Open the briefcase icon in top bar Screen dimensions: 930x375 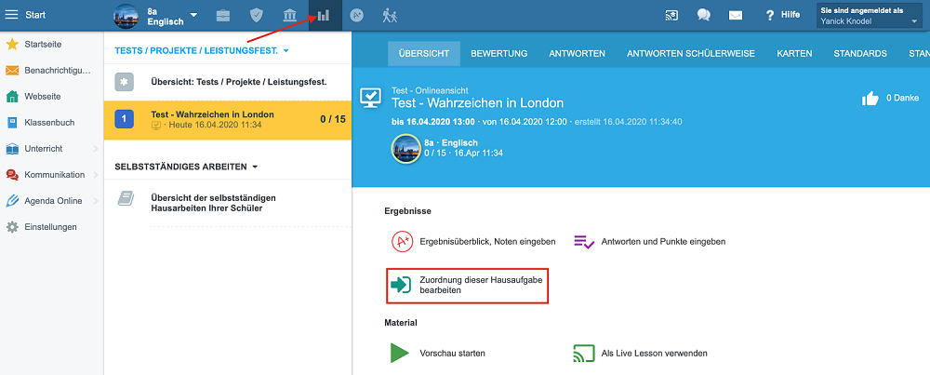[223, 16]
